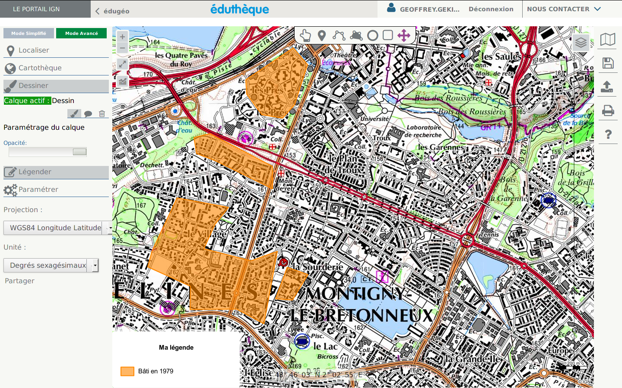Click the Partager link
The width and height of the screenshot is (622, 388).
coord(19,281)
